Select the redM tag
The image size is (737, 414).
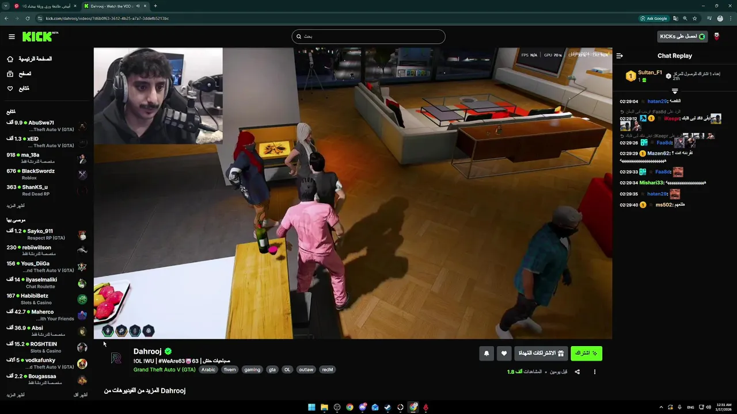tap(328, 370)
